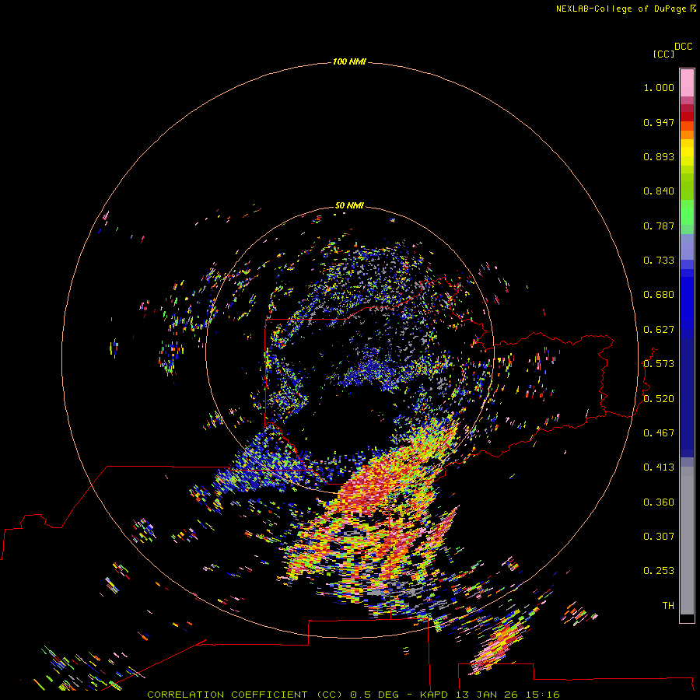
Task: Select the 0.520 scale value
Action: [x=659, y=399]
